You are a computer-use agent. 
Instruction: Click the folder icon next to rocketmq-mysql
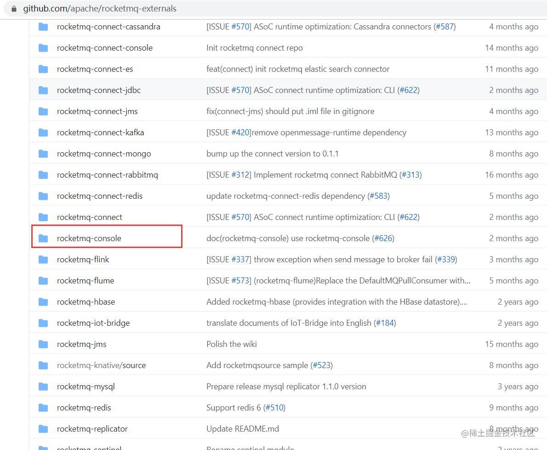click(43, 387)
